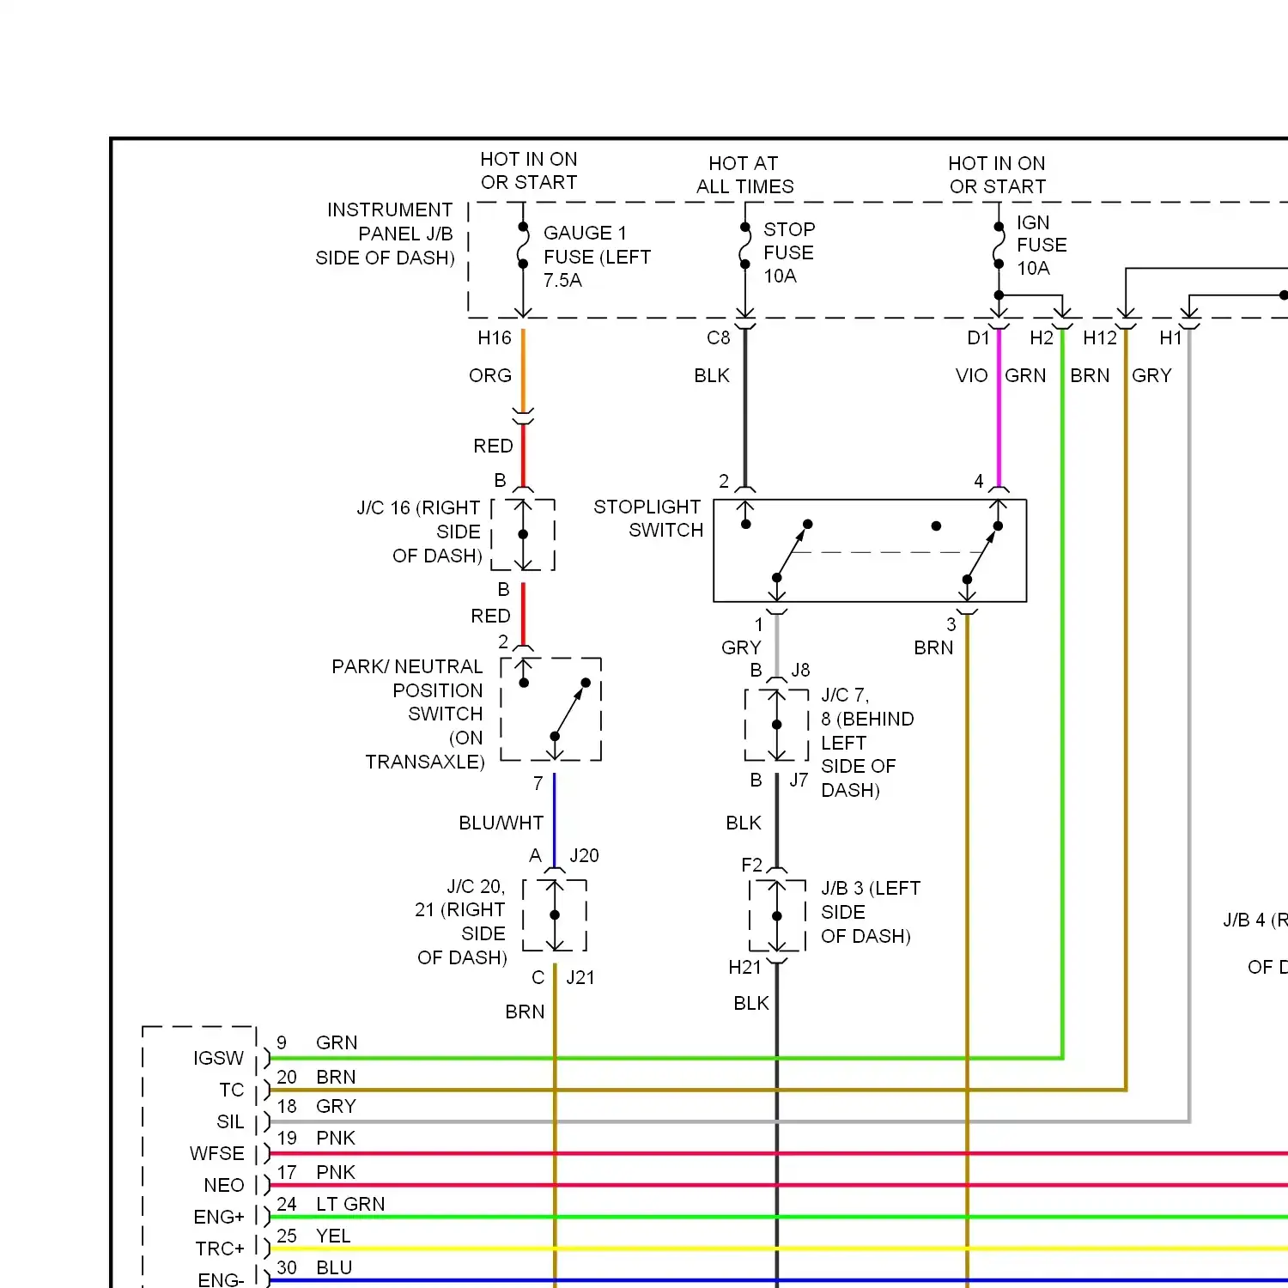The image size is (1288, 1288).
Task: Click the IGN FUSE 10A label
Action: tap(1042, 246)
